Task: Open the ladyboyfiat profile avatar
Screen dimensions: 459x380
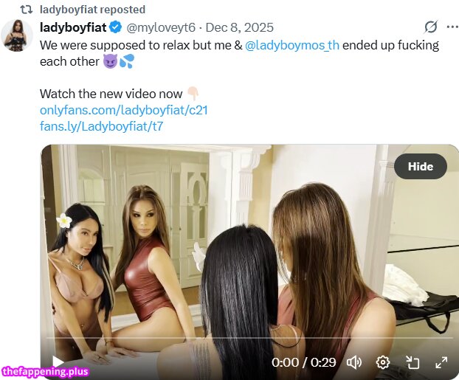Action: coord(17,35)
